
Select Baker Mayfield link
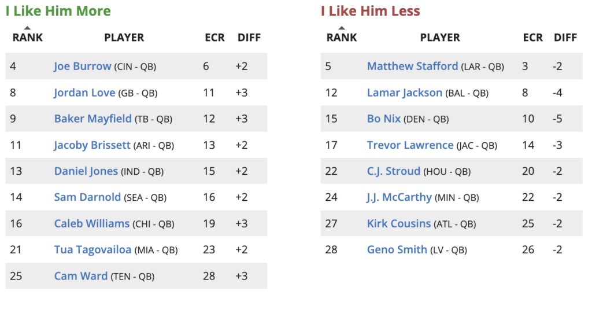coord(93,119)
